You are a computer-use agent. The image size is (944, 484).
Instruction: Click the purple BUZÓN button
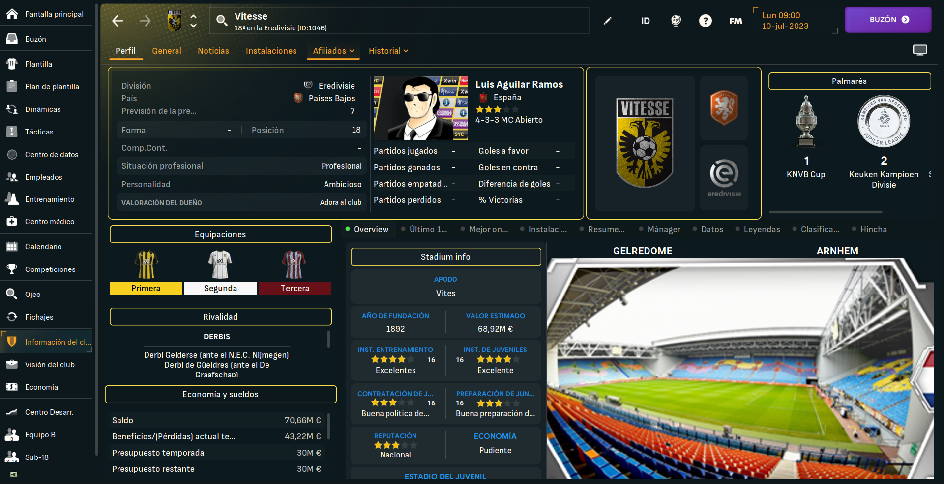coord(888,20)
